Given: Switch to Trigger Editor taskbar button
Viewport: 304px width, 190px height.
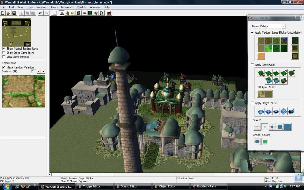Looking at the screenshot, I should (94, 186).
